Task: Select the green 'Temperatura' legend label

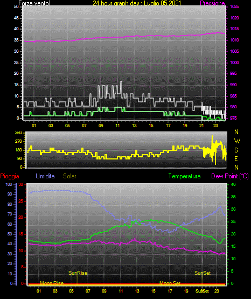Action: [185, 176]
